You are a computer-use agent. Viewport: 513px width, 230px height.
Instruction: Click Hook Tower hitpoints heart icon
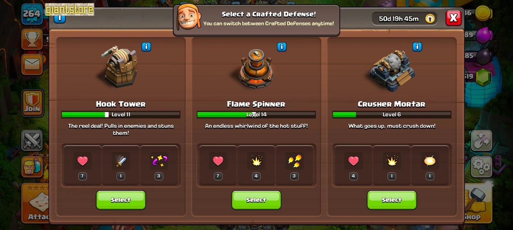(x=82, y=161)
